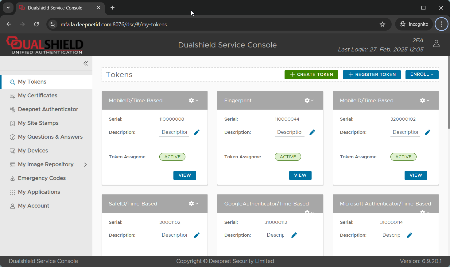Open gear menu on first MobileID token card
Image resolution: width=450 pixels, height=267 pixels.
tap(193, 100)
